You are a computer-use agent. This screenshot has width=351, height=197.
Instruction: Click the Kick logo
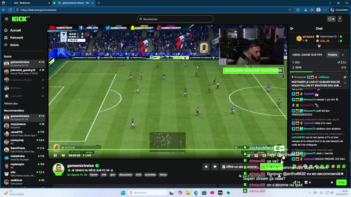(x=20, y=19)
